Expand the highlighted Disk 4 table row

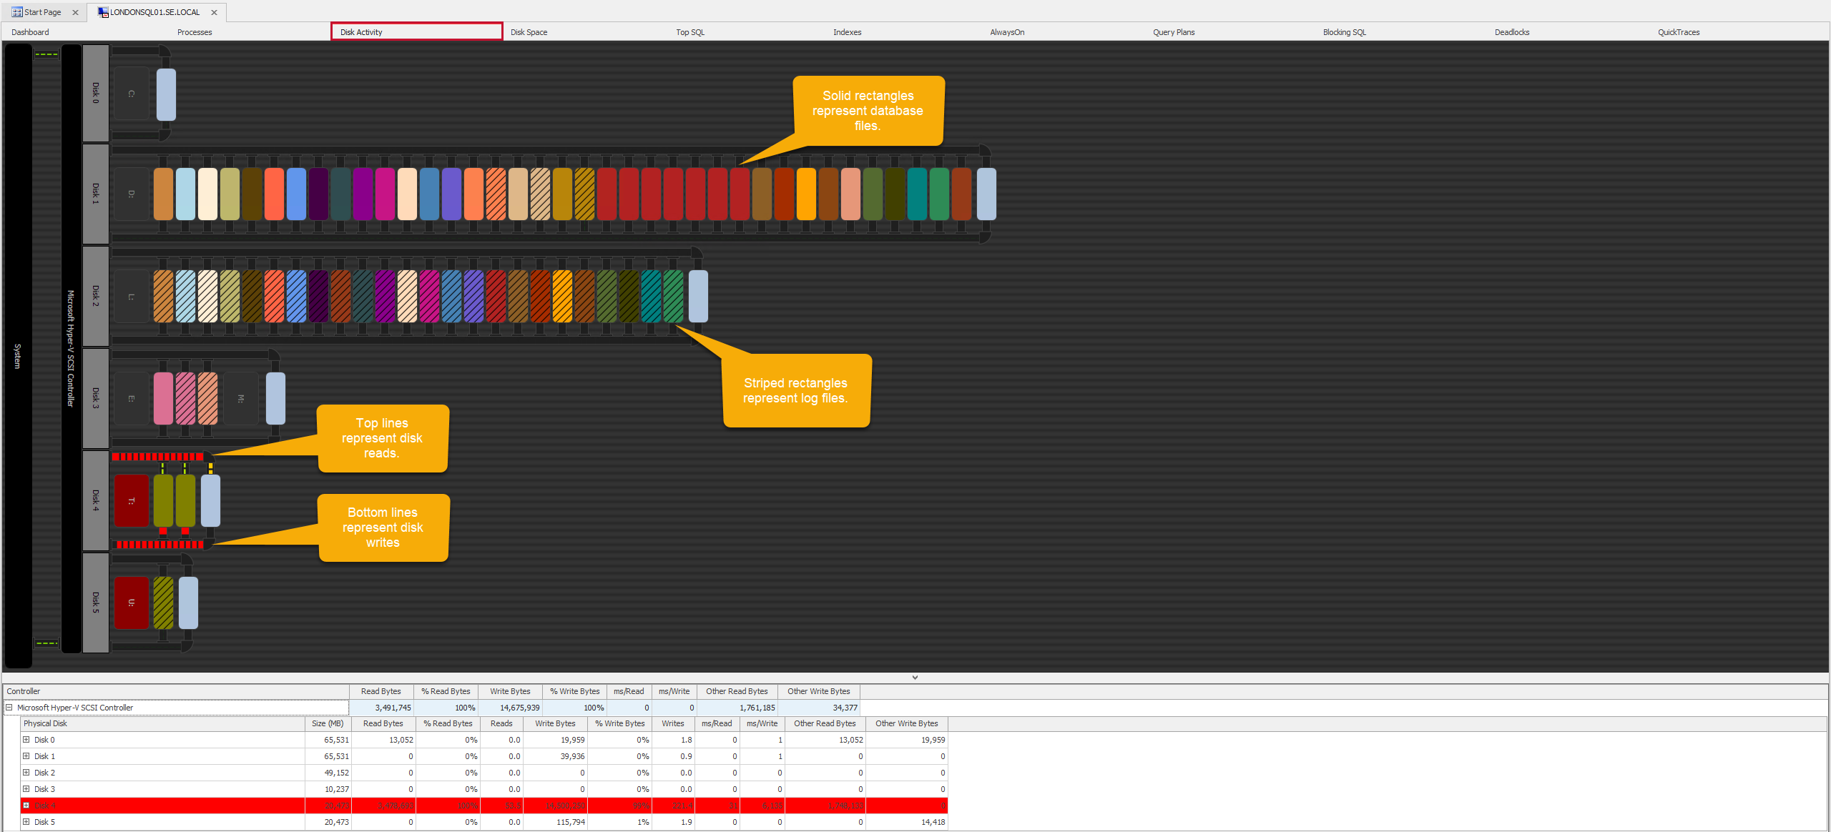[26, 806]
